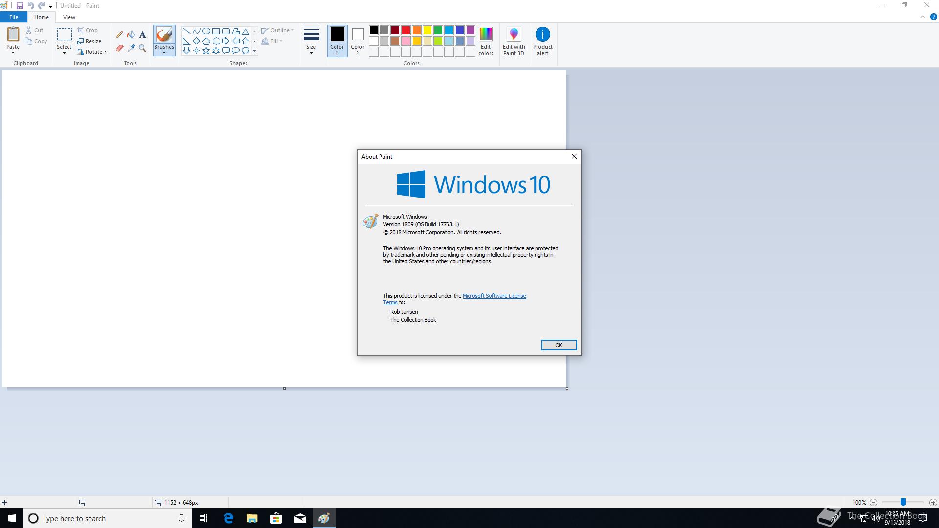Pick the red color swatch
Screen dimensions: 939x528
click(x=405, y=30)
